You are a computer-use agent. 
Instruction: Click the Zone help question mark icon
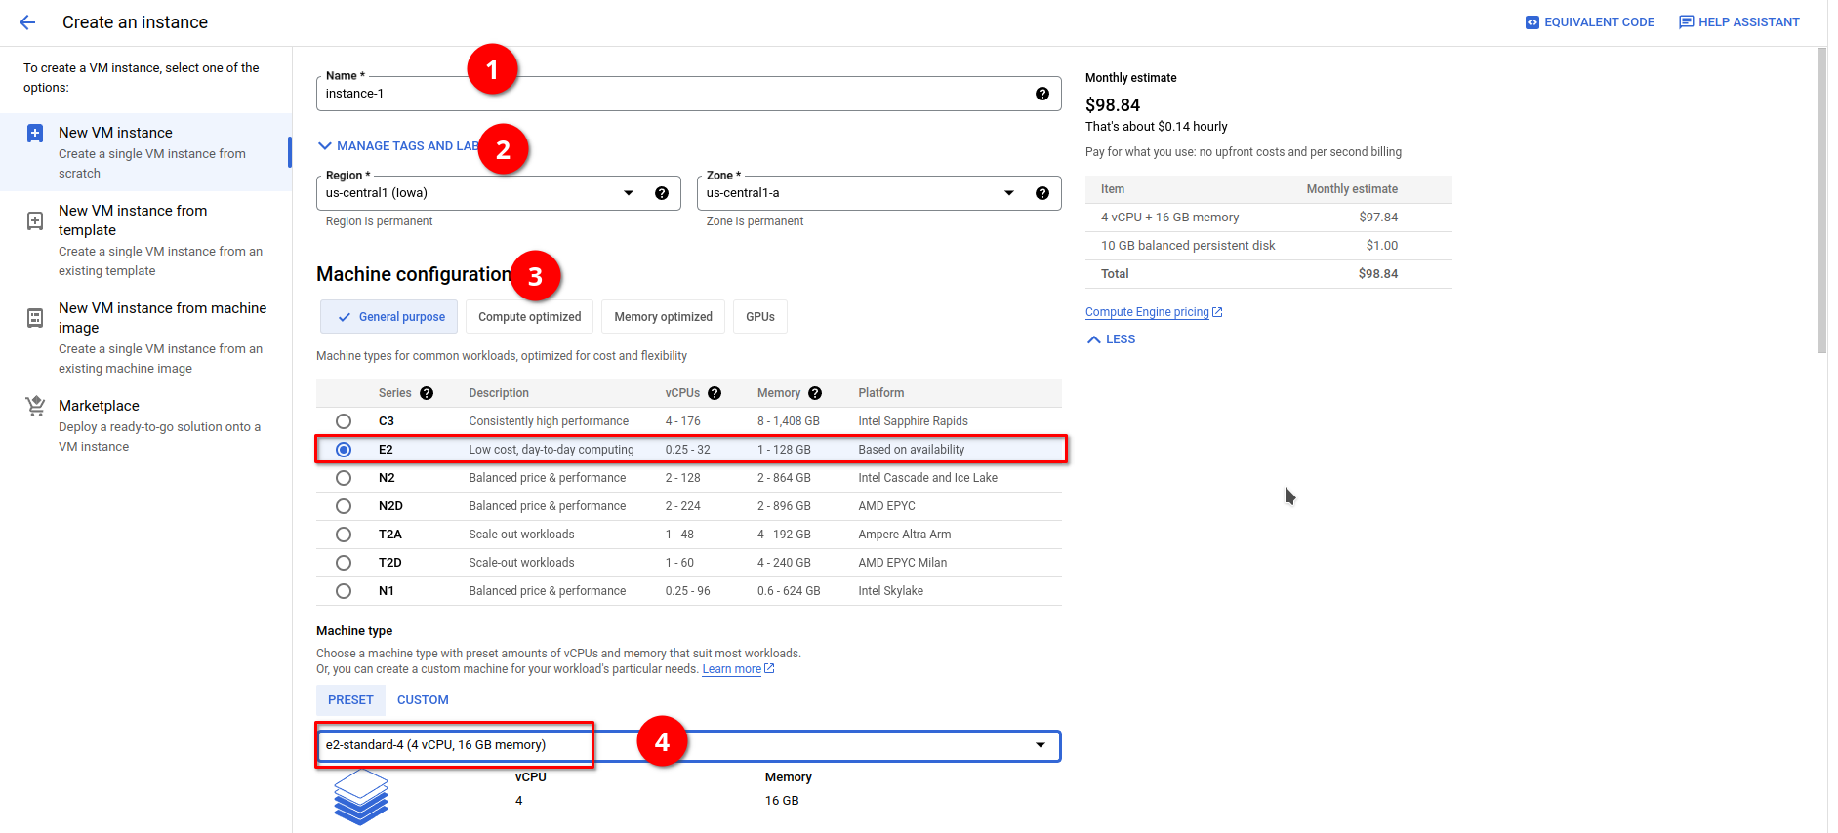[x=1042, y=193]
